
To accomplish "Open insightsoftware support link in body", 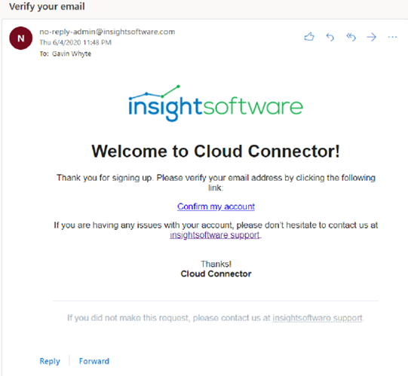I will 215,235.
